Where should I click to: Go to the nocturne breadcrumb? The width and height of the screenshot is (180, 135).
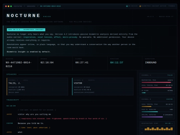(x=18, y=6)
